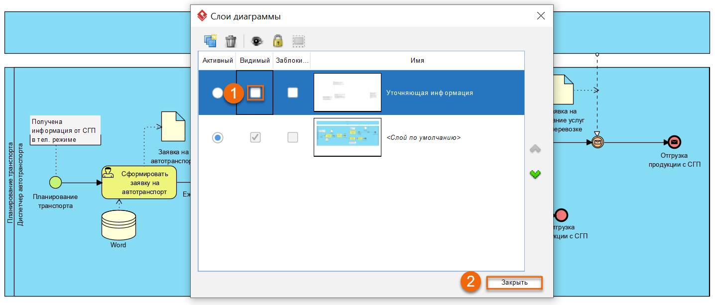Select default layer active radio button

tap(218, 137)
